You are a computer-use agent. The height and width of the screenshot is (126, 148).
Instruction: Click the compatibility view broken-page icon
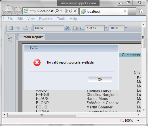pos(66,11)
